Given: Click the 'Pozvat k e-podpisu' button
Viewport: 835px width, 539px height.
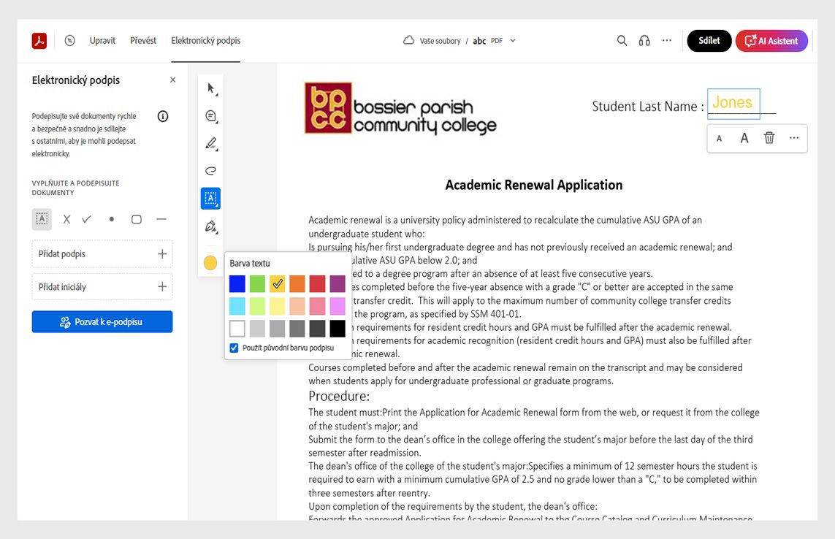Looking at the screenshot, I should [102, 322].
